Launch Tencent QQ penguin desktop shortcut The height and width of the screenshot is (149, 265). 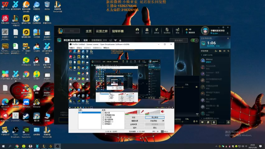tap(36, 61)
